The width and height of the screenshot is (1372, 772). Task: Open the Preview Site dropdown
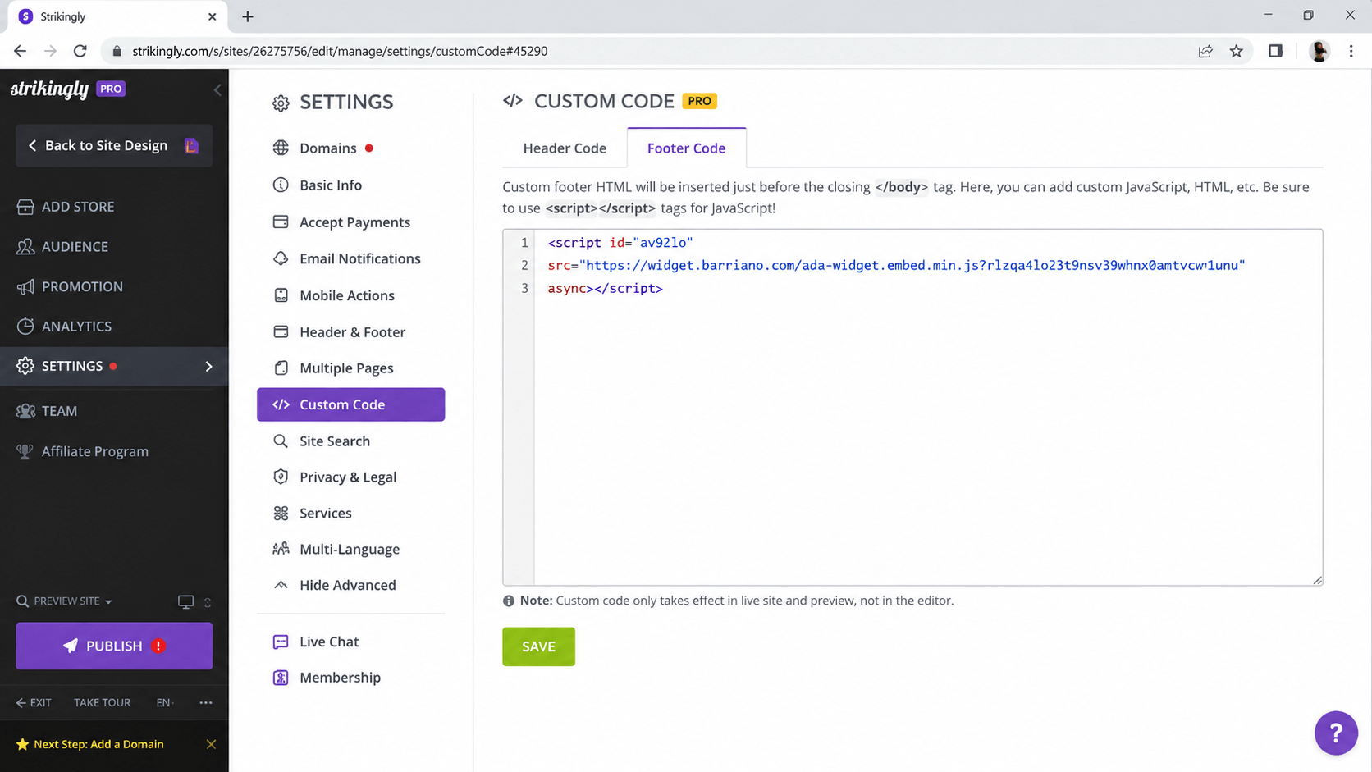pyautogui.click(x=65, y=601)
